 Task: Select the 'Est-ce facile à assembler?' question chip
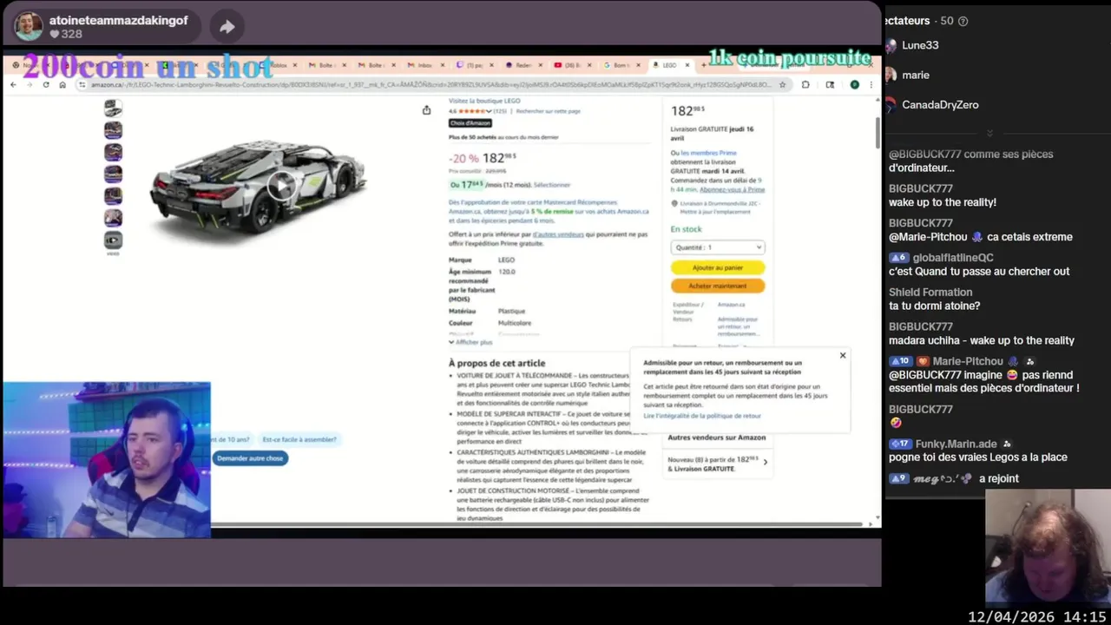[x=299, y=439]
